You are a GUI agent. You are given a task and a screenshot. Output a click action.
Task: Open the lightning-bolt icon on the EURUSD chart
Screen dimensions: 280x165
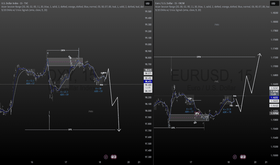[x=235, y=157]
